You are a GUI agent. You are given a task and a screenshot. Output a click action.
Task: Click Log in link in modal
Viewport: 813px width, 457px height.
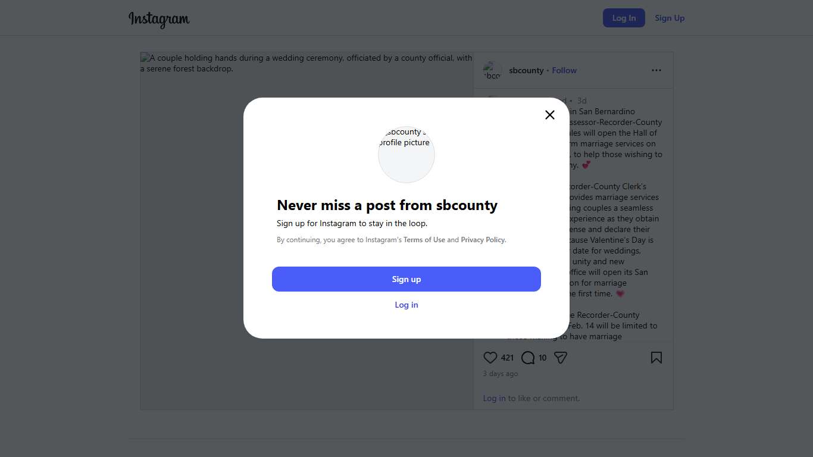(406, 305)
